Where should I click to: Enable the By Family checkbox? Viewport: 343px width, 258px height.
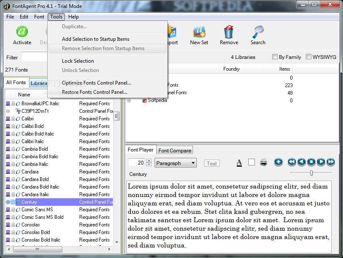(275, 57)
